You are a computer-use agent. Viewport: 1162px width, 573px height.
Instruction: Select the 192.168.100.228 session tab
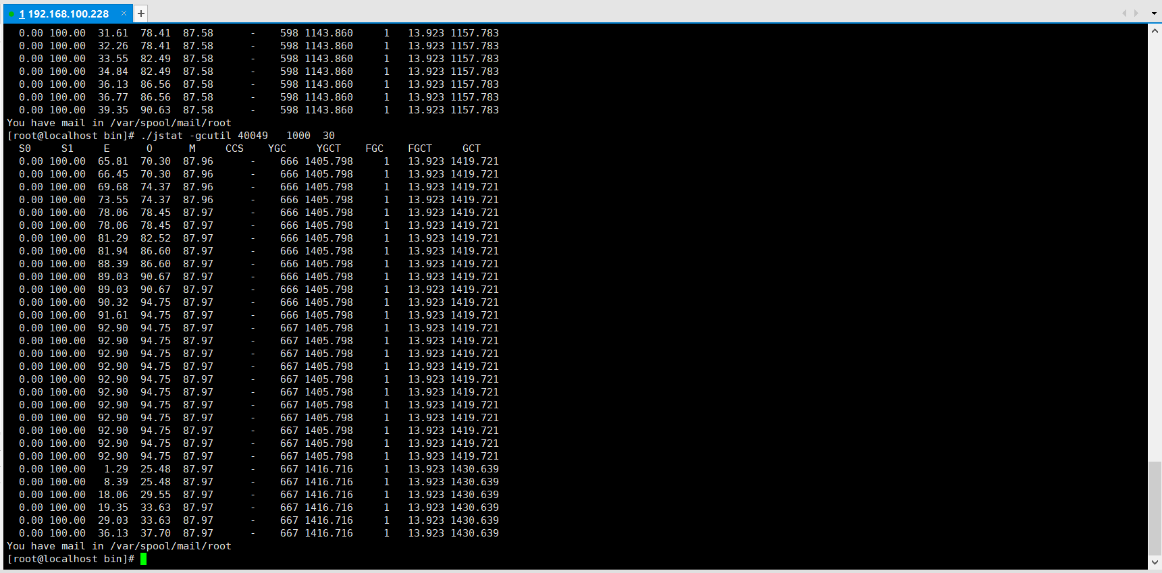click(68, 13)
